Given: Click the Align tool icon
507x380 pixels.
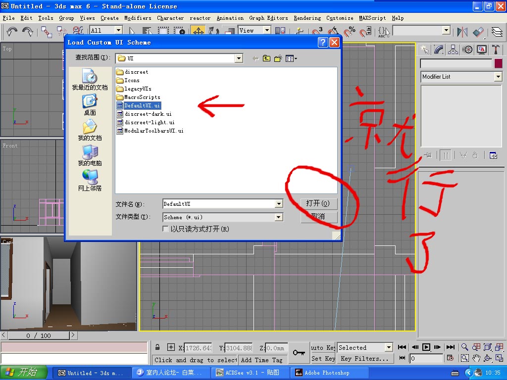Looking at the screenshot, I should (479, 31).
